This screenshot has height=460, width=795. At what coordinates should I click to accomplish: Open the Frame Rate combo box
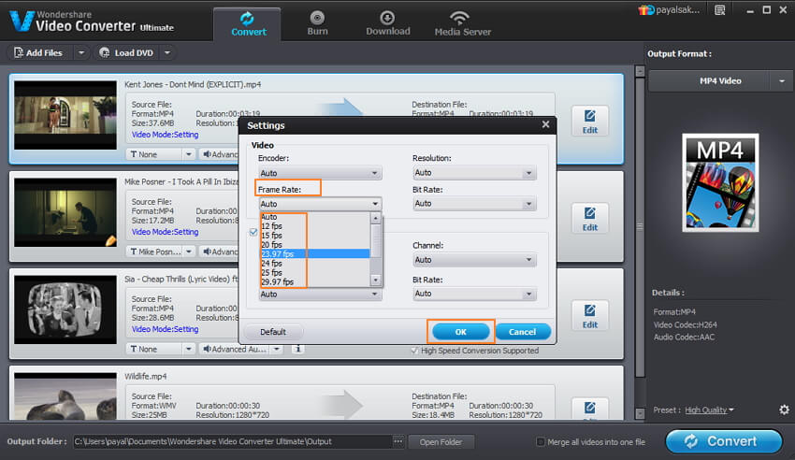coord(320,204)
